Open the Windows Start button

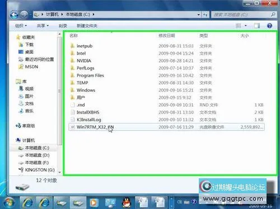click(x=8, y=203)
